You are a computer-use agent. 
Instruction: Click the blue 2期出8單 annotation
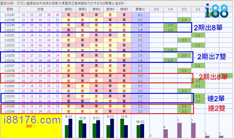click(x=208, y=28)
